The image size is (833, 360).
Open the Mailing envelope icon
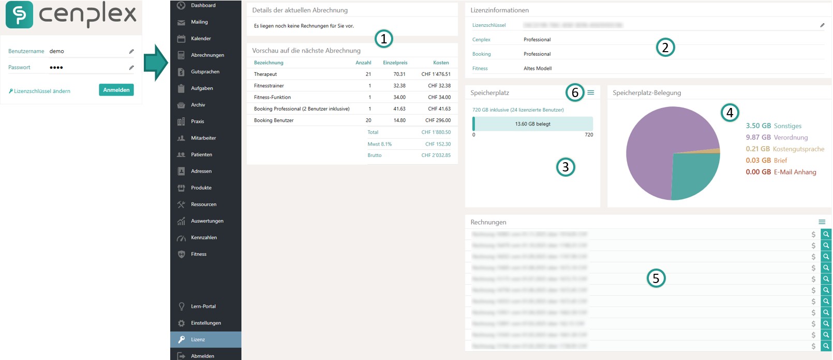pos(181,22)
